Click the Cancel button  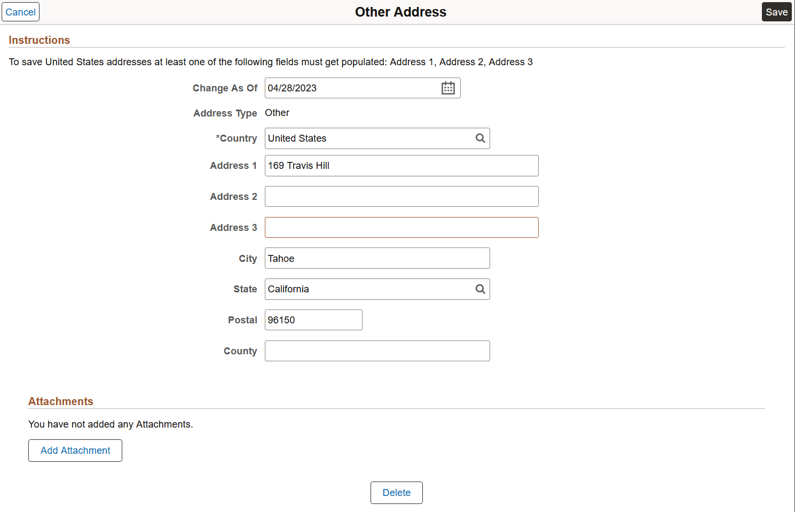click(x=20, y=11)
